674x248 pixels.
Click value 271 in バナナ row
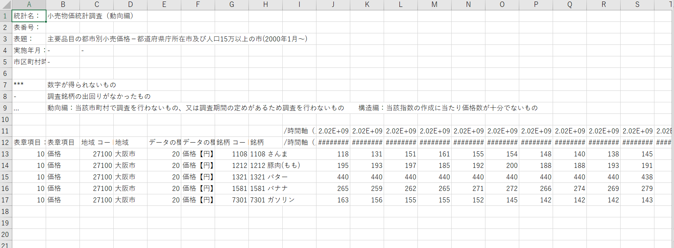click(469, 189)
